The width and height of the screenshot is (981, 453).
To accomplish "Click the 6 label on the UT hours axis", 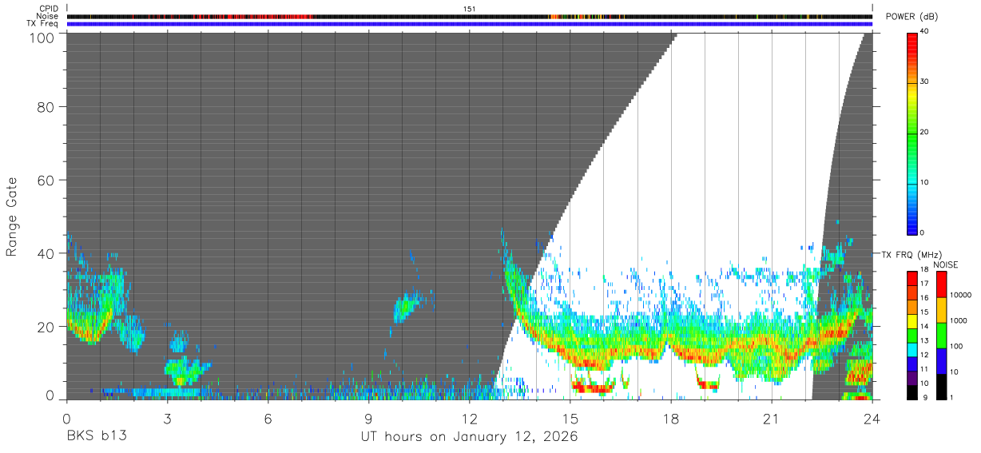I will (x=268, y=419).
